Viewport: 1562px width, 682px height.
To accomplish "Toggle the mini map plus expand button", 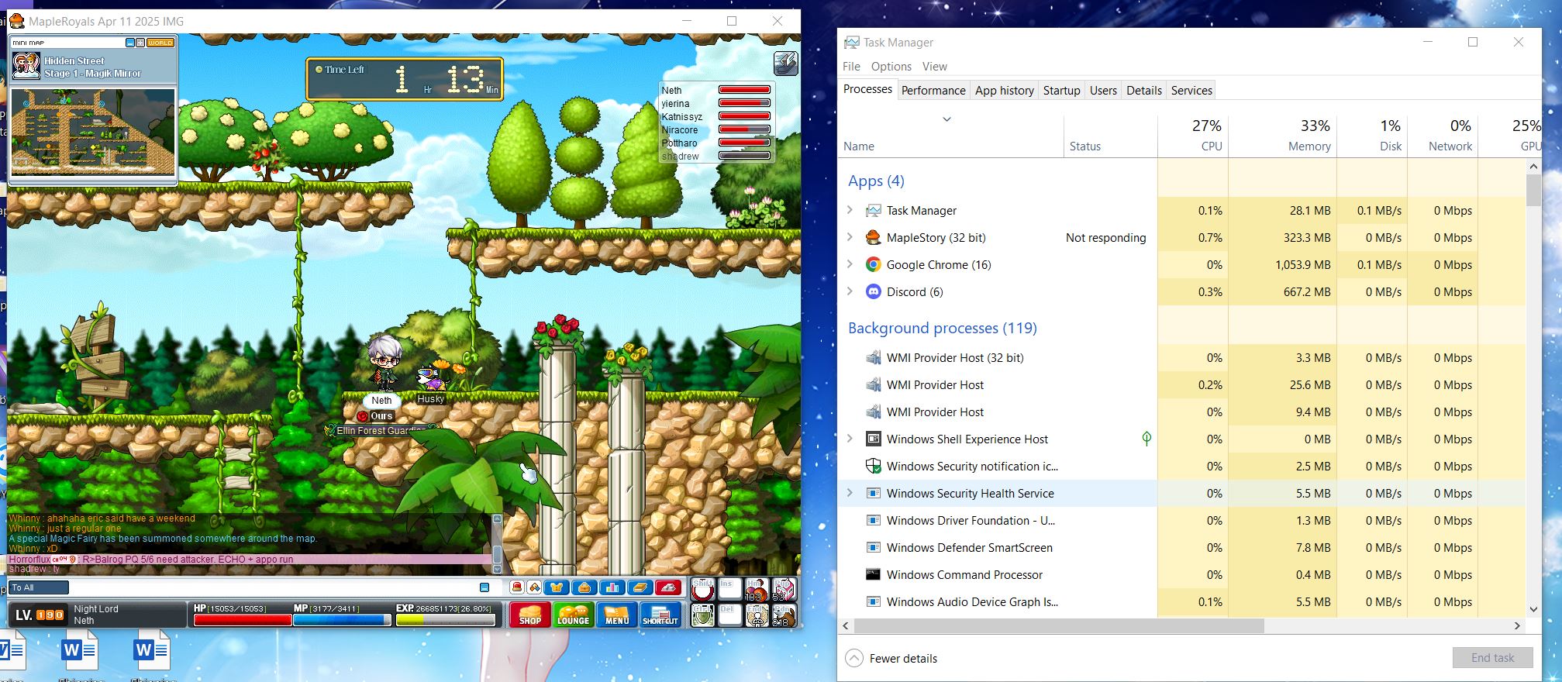I will click(140, 43).
